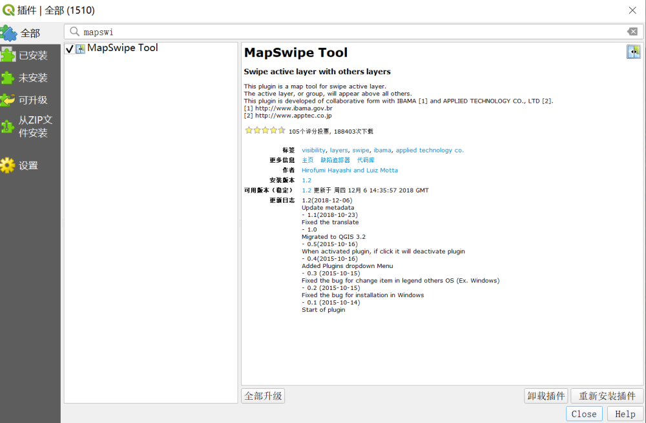Click the installed version 1.2 link
The width and height of the screenshot is (646, 423).
(x=306, y=180)
